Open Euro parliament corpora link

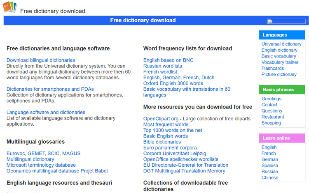(170, 147)
